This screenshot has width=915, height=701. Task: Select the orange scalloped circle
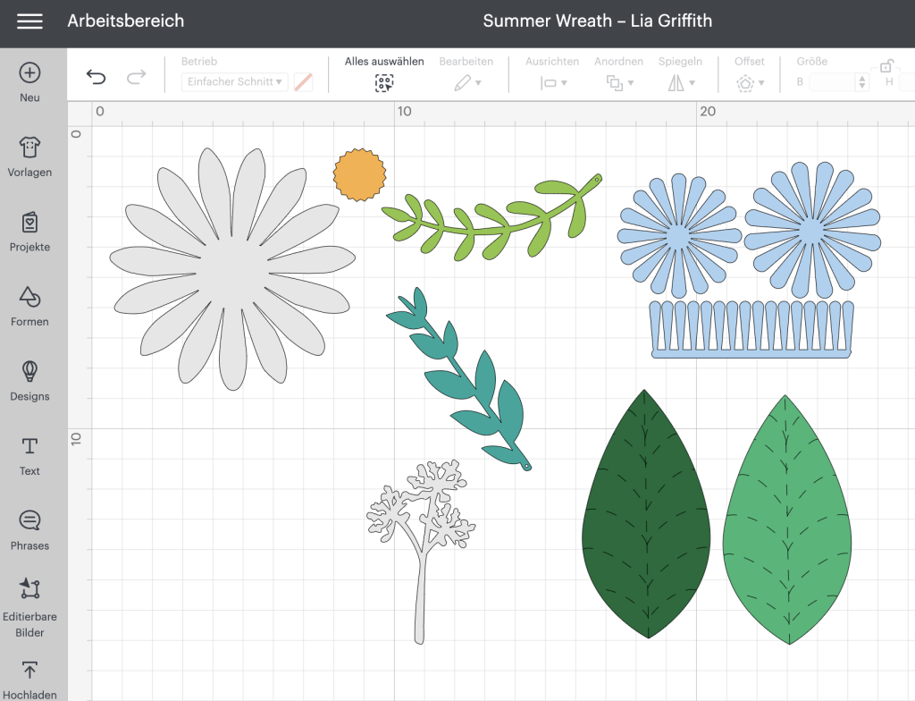pos(359,174)
